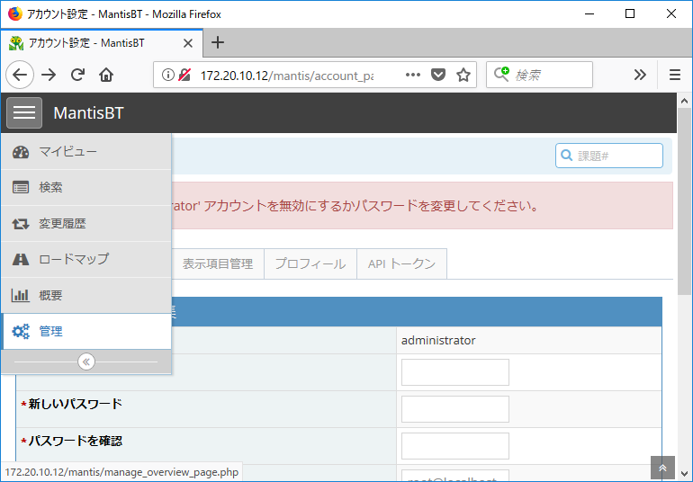The height and width of the screenshot is (482, 693).
Task: Open the 検索 sidebar item
Action: point(86,187)
